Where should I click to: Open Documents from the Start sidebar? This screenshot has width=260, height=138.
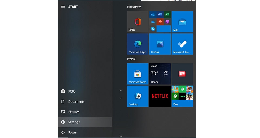click(x=85, y=101)
